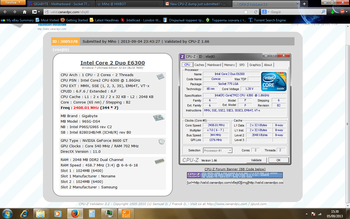The height and width of the screenshot is (219, 350).
Task: Open Torrent Search Engine bookmark
Action: [x=267, y=20]
